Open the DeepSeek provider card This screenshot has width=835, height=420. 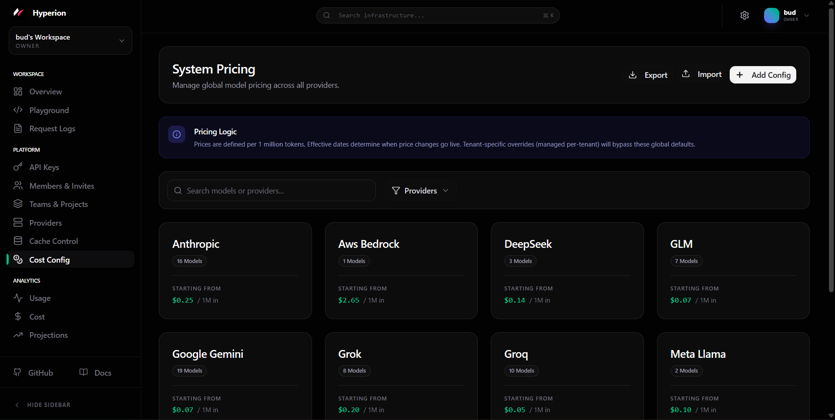click(x=567, y=270)
